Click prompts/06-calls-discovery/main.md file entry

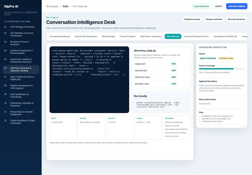coord(217,116)
